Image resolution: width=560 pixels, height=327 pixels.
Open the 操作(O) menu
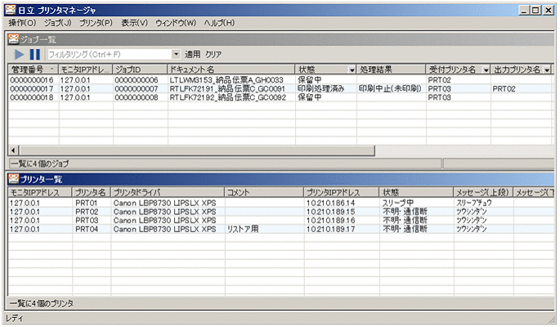click(x=22, y=23)
